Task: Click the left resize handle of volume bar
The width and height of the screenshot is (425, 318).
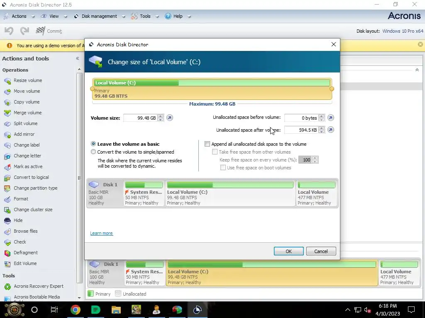Action: click(x=92, y=89)
